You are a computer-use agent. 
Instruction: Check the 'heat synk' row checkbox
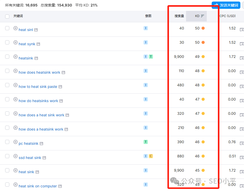[x=7, y=42]
